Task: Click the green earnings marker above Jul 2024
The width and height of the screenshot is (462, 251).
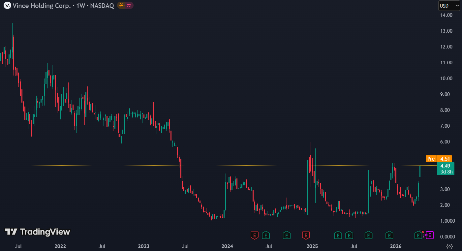Action: point(266,235)
